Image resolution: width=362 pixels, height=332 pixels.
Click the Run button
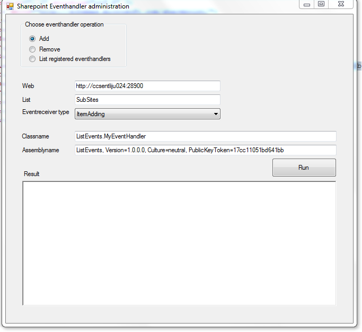304,168
